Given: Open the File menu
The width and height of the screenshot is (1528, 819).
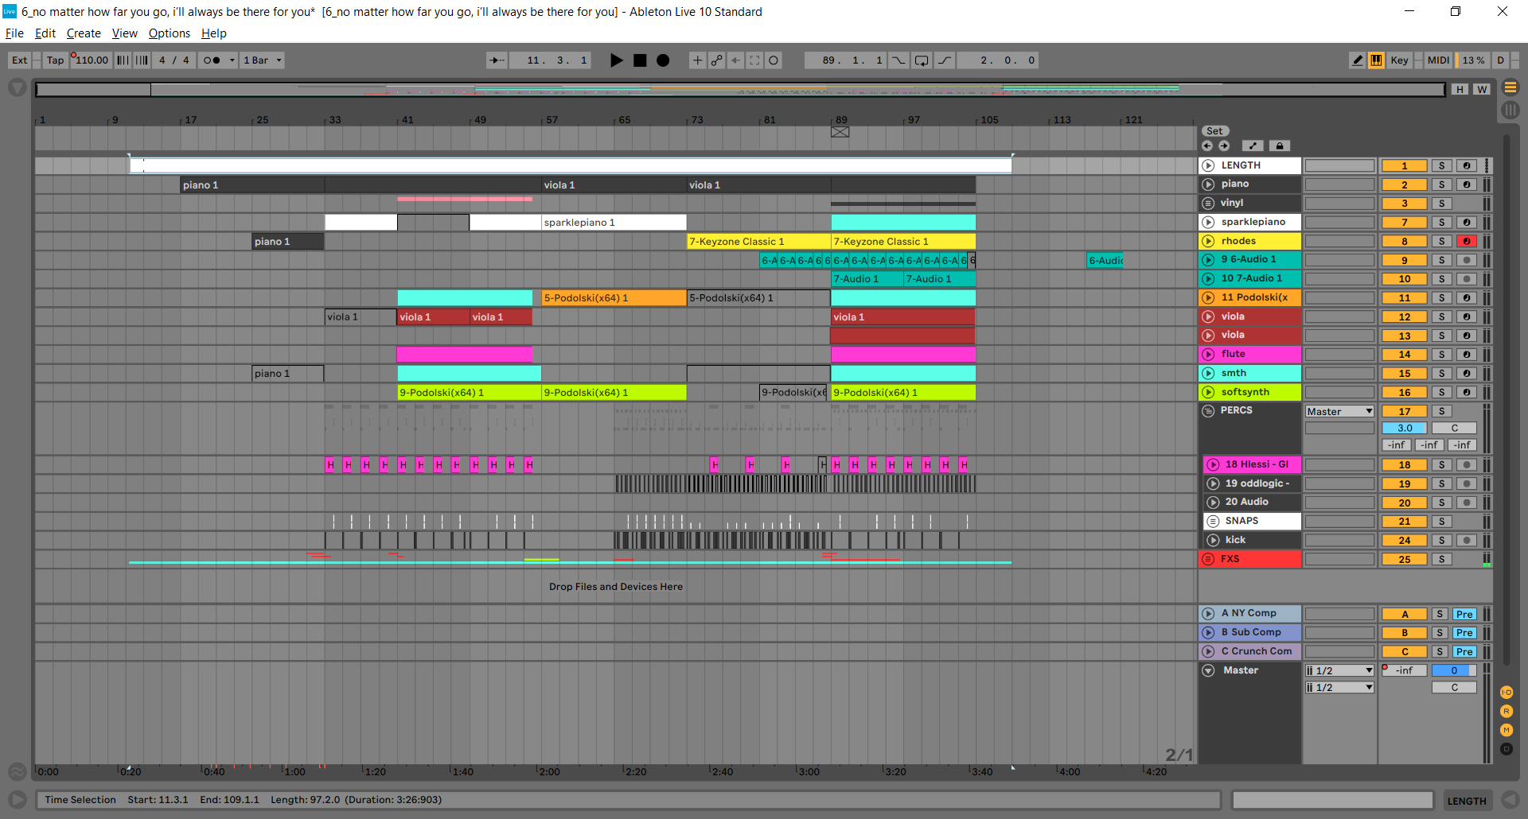Looking at the screenshot, I should pos(14,33).
